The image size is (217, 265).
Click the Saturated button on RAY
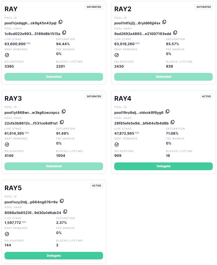tap(54, 77)
